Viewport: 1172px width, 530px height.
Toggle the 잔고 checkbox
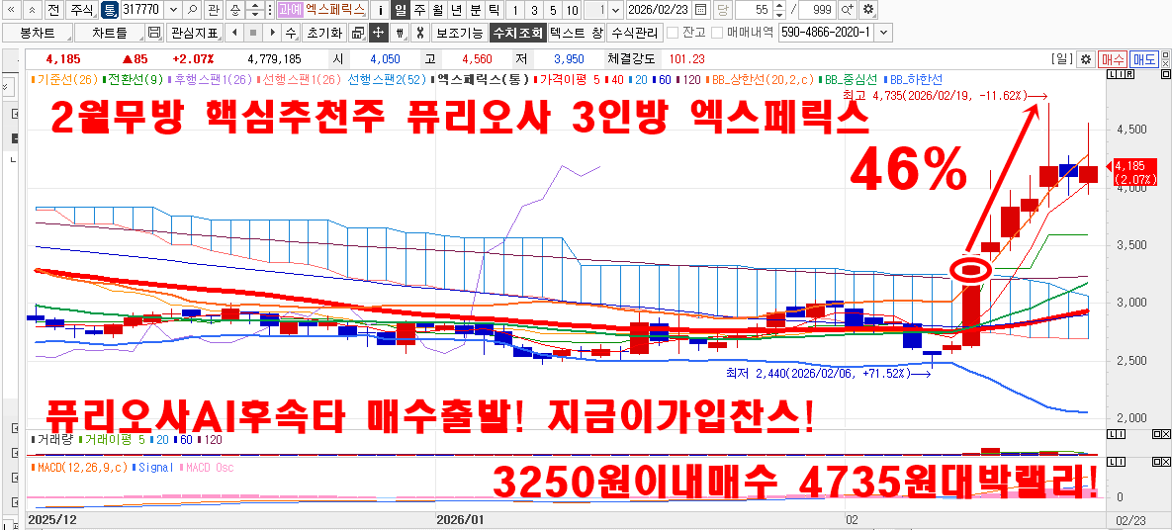674,33
